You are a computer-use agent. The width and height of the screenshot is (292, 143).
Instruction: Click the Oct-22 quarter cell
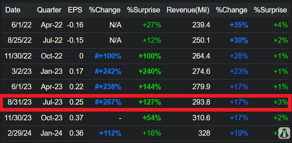pyautogui.click(x=52, y=56)
